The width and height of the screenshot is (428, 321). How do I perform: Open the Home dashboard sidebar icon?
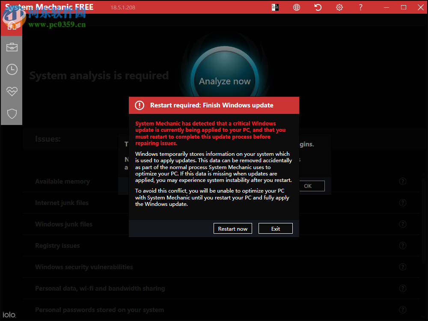pos(12,25)
